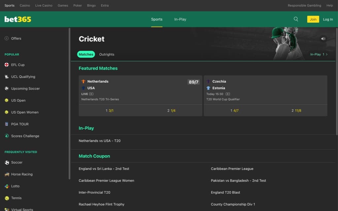Click the bet365 logo

(x=18, y=19)
